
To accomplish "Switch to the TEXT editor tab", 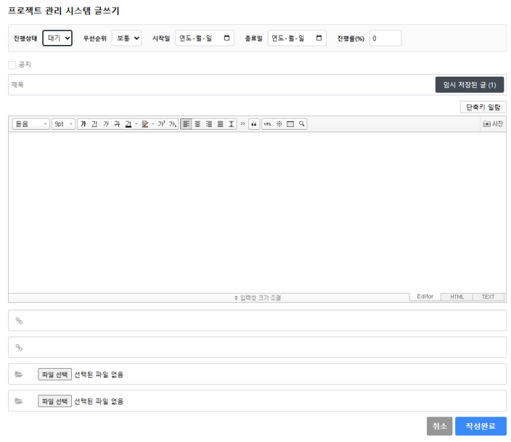I will [488, 297].
